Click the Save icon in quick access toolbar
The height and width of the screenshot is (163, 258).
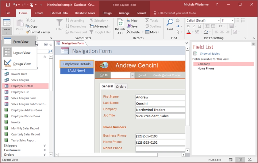8,5
